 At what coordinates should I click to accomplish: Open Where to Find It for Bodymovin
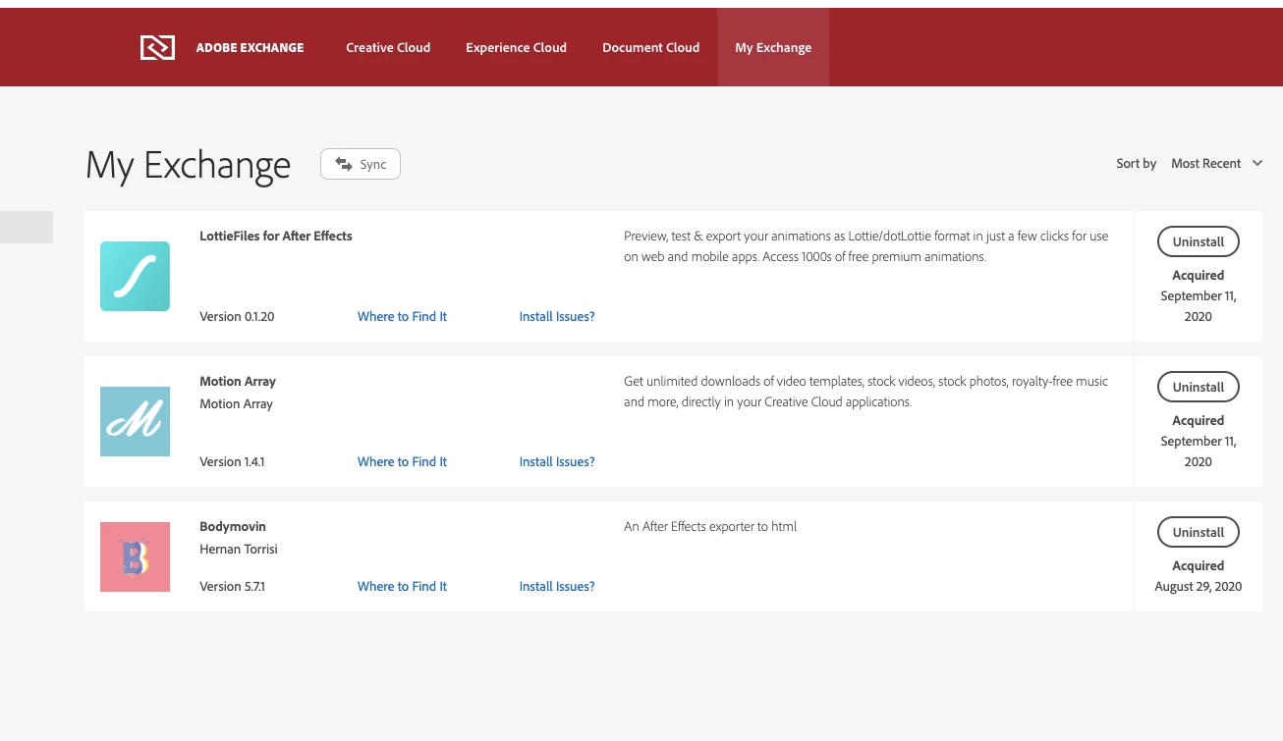click(x=402, y=586)
